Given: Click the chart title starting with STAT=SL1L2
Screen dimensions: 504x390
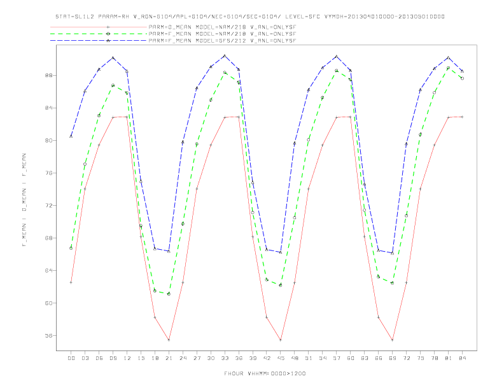Looking at the screenshot, I should [x=249, y=17].
